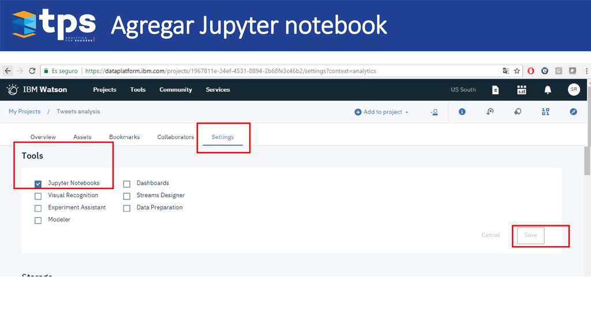Check the Dashboards checkbox

click(x=126, y=184)
